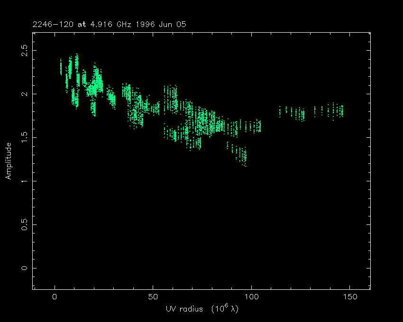The height and width of the screenshot is (322, 403).
Task: Click the '1' tick label on y-axis
Action: click(25, 181)
